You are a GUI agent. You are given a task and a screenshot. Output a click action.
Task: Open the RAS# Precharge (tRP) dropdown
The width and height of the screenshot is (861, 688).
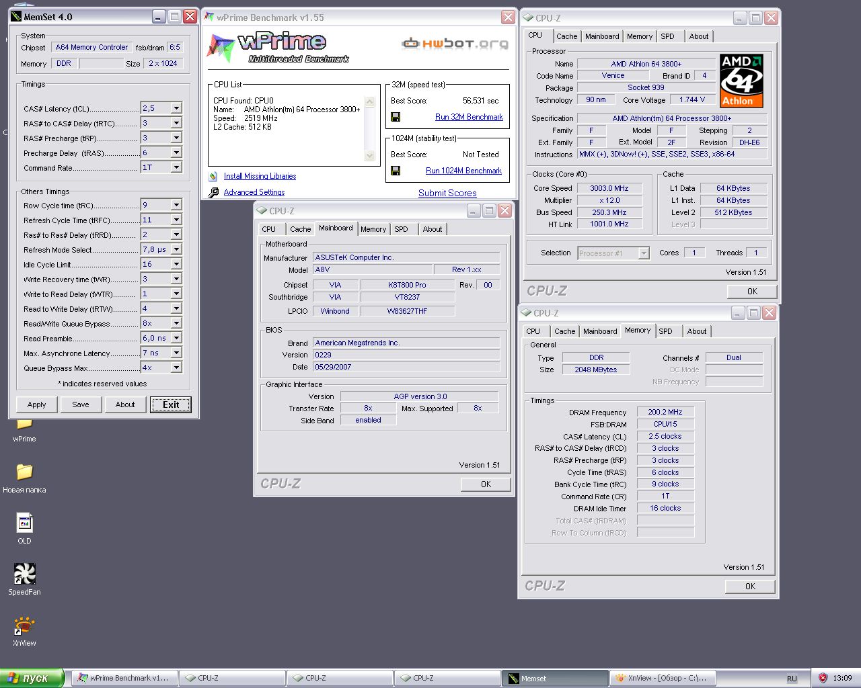point(176,138)
